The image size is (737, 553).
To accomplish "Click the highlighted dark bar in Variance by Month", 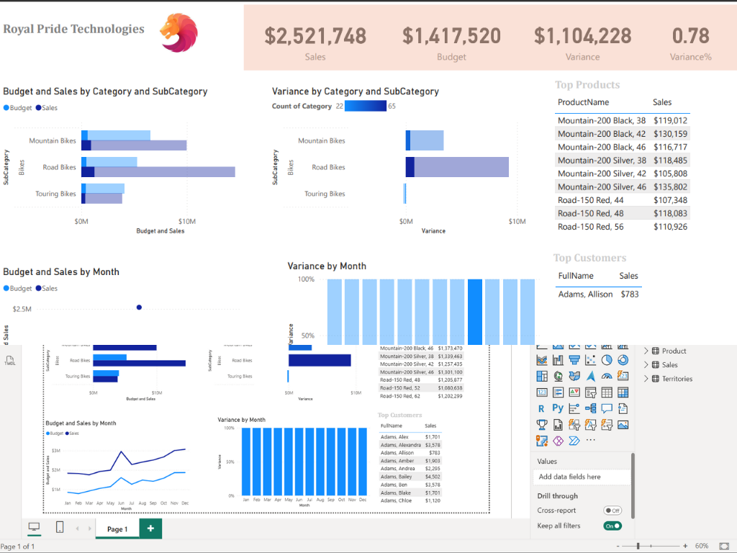I will (475, 313).
